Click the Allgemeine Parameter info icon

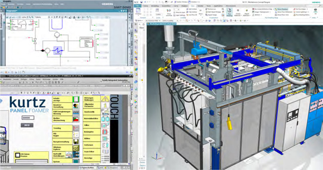click(105, 105)
